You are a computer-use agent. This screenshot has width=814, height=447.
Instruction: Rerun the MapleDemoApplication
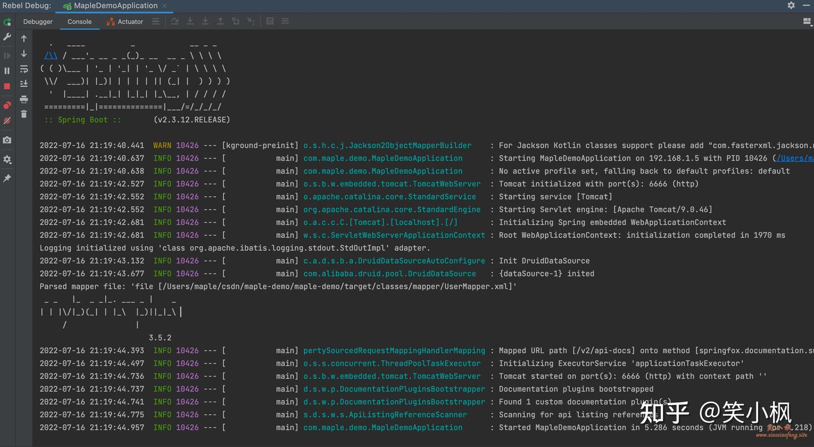tap(7, 22)
